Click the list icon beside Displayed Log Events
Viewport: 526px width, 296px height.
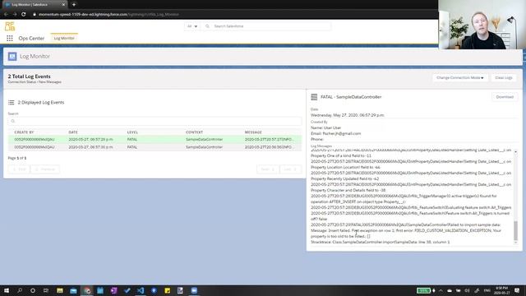pyautogui.click(x=12, y=102)
